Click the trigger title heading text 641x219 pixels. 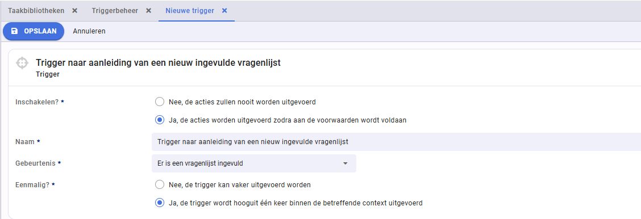[158, 63]
